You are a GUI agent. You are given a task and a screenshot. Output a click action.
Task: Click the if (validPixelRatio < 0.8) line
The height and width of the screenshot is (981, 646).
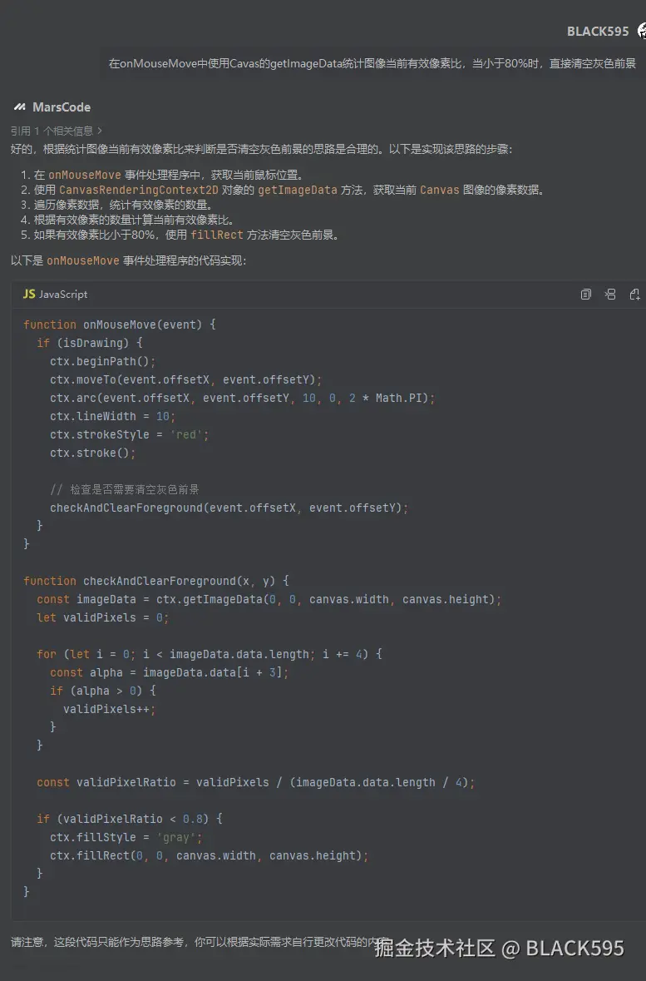click(130, 819)
